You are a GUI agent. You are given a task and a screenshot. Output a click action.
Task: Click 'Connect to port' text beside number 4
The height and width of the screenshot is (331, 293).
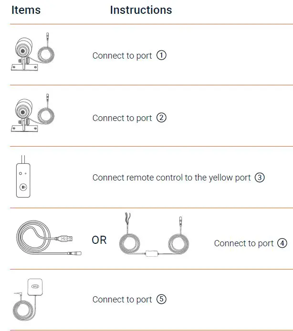pyautogui.click(x=244, y=243)
